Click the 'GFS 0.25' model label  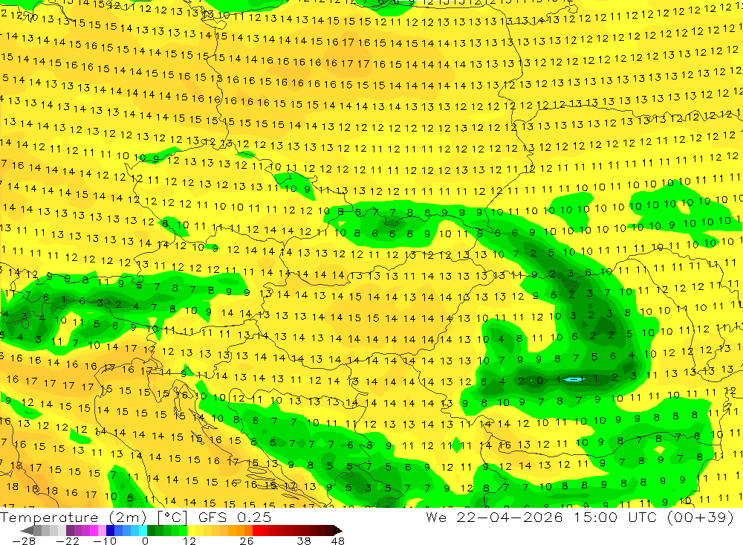point(235,517)
